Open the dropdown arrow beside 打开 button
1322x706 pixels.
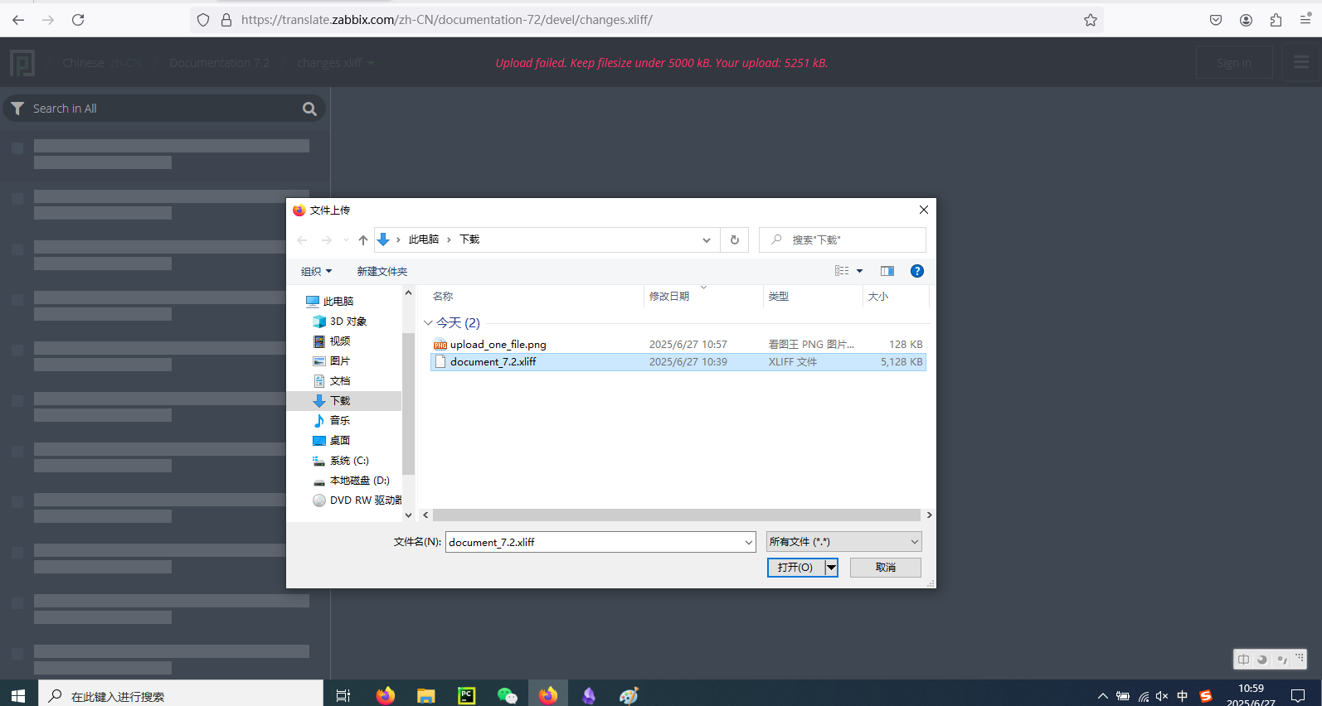(x=831, y=568)
